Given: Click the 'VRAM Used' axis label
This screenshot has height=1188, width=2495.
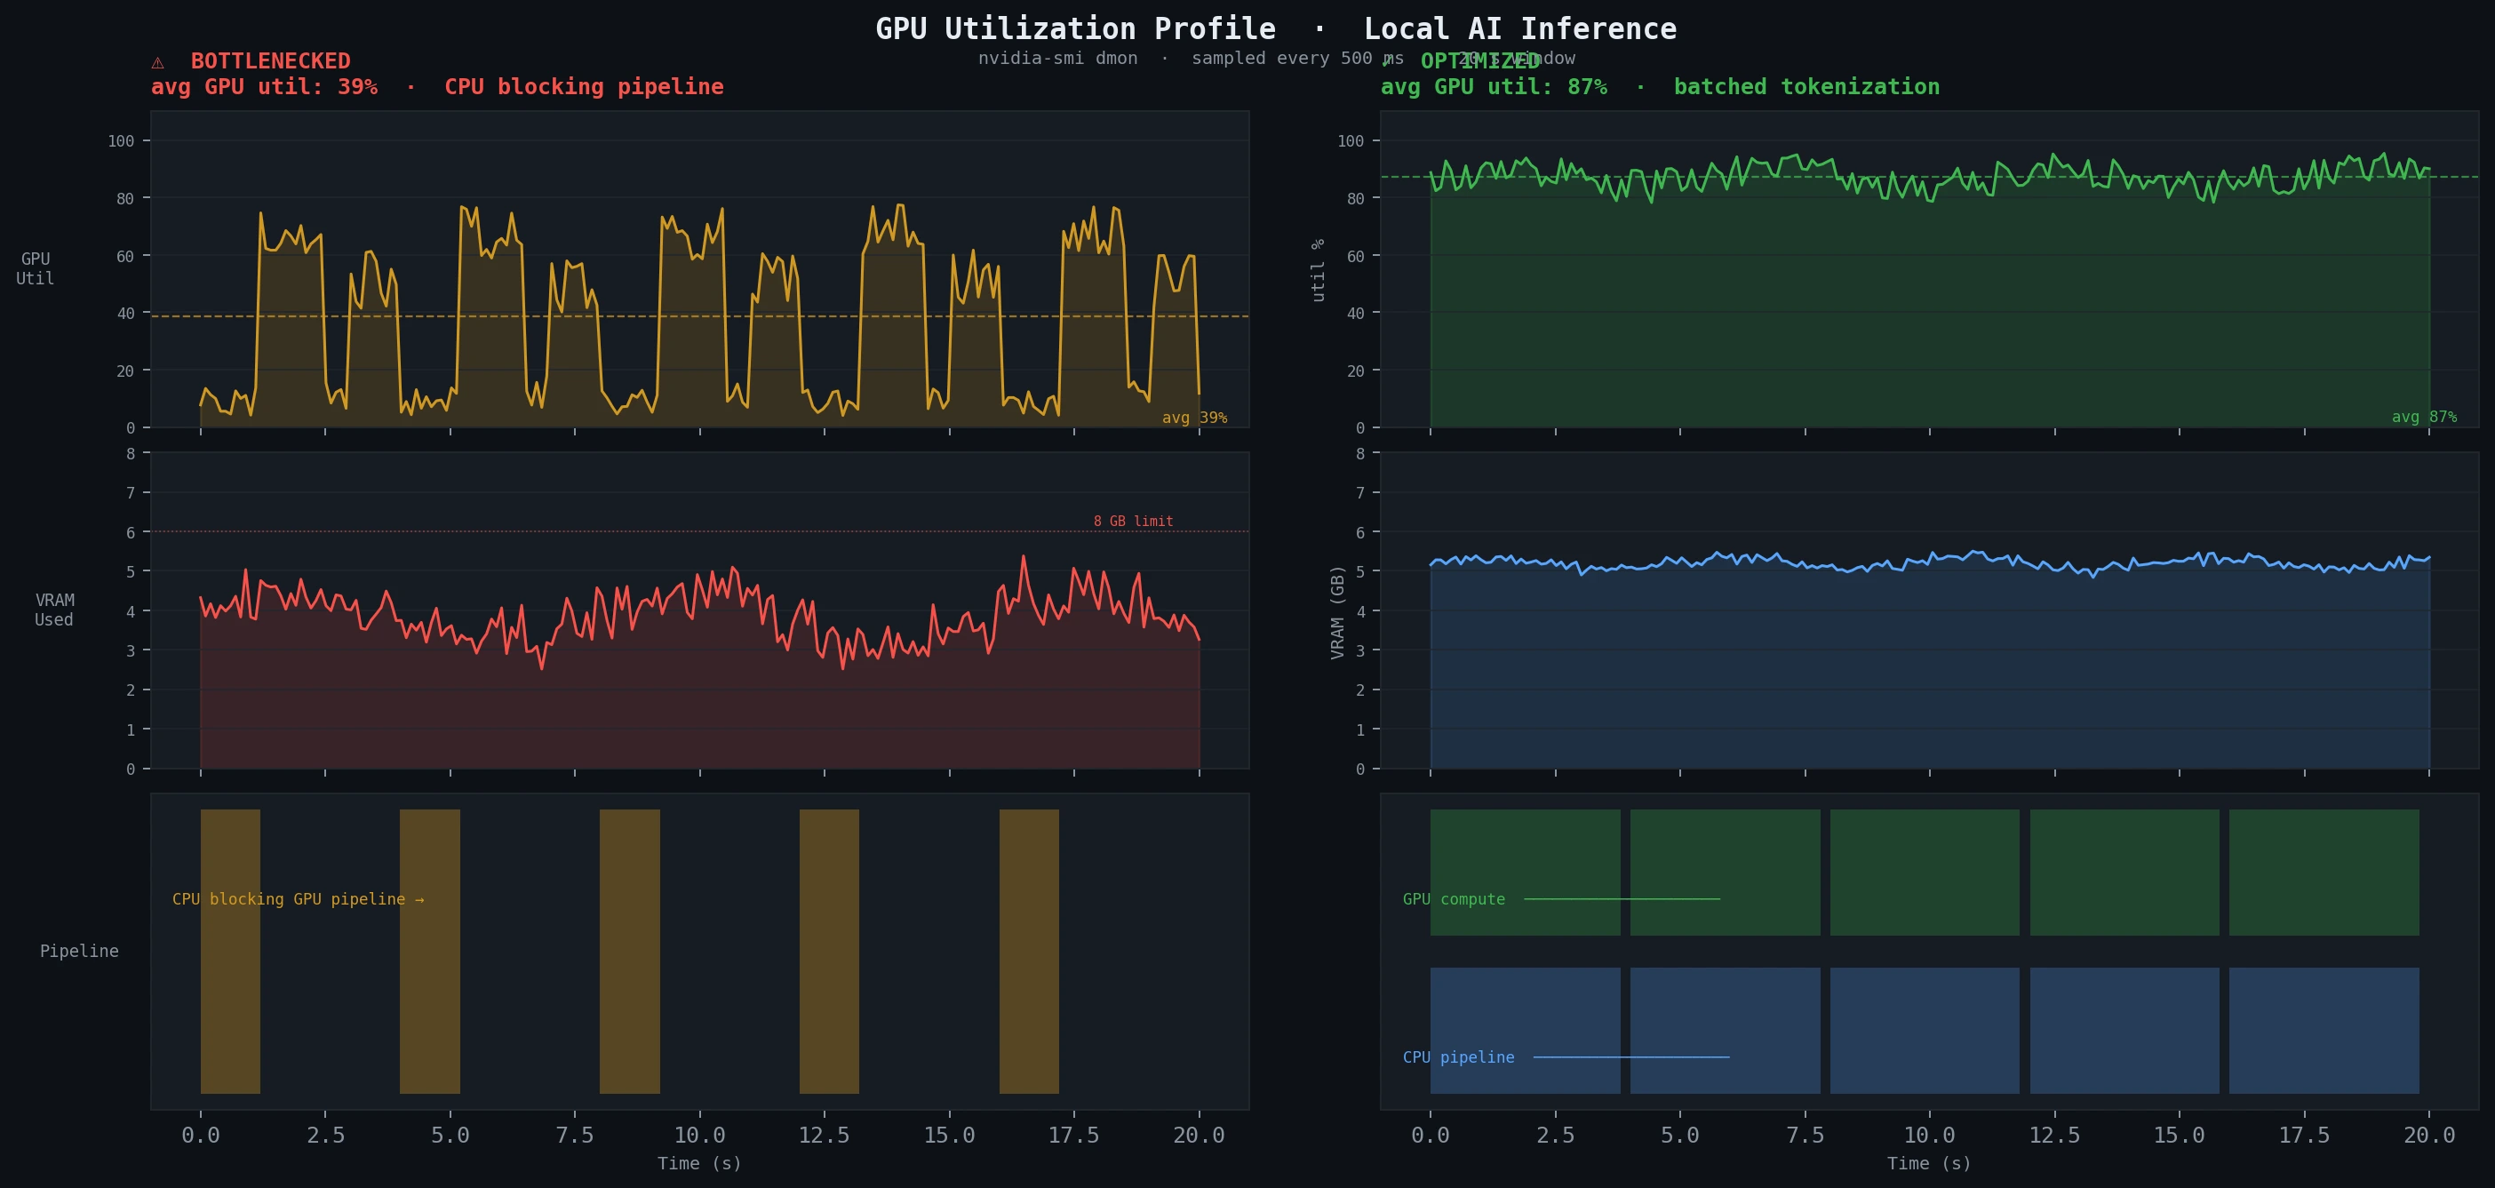Looking at the screenshot, I should coord(55,609).
